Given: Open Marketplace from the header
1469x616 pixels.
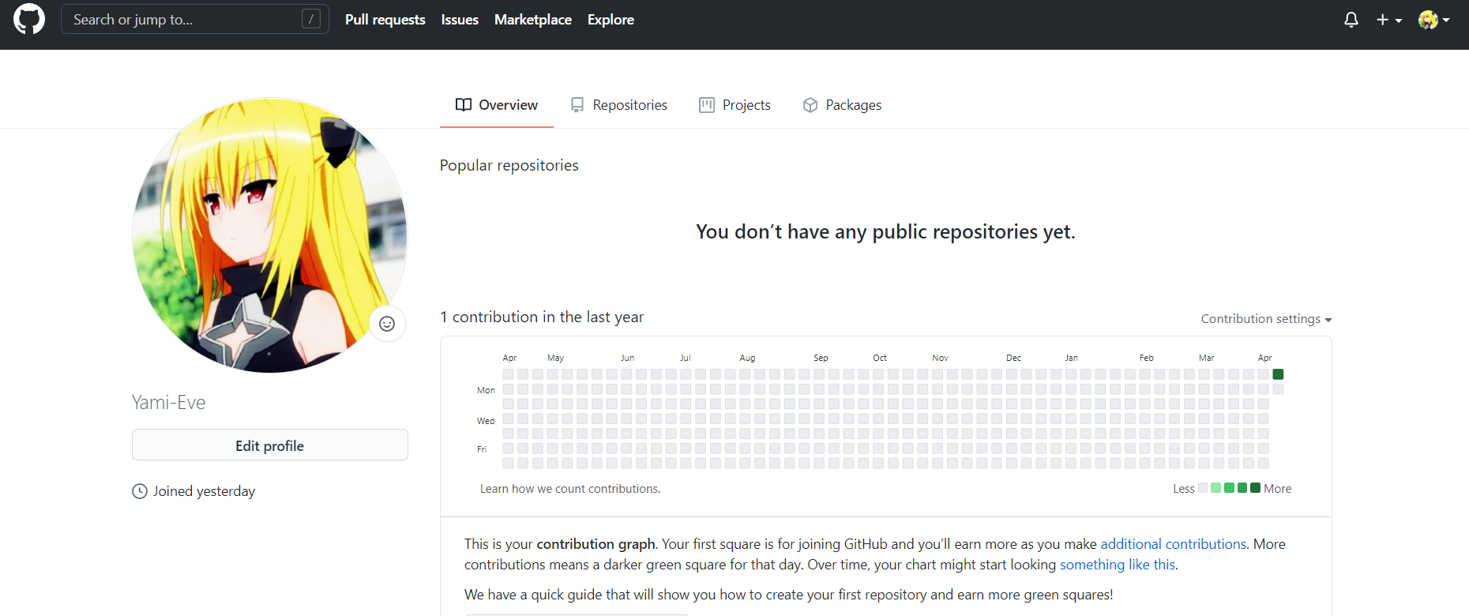Looking at the screenshot, I should click(x=533, y=20).
